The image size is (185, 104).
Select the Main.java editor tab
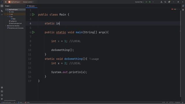(32, 6)
